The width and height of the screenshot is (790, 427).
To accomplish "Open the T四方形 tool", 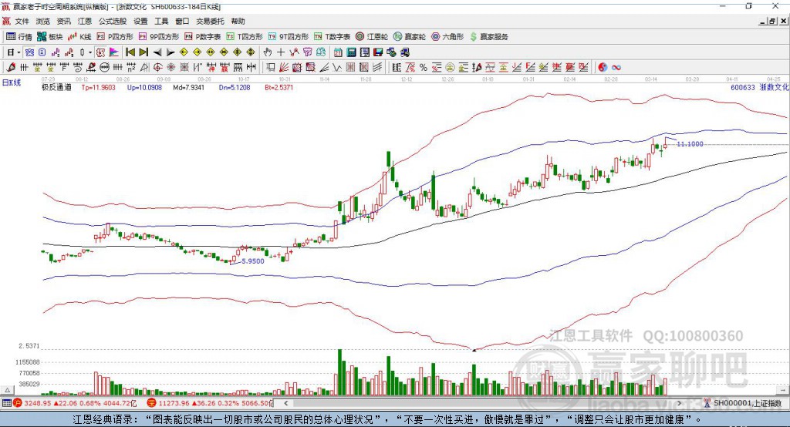I will pos(245,37).
